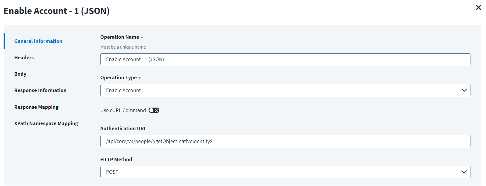
Task: Focus the Operation Name text field
Action: click(285, 59)
